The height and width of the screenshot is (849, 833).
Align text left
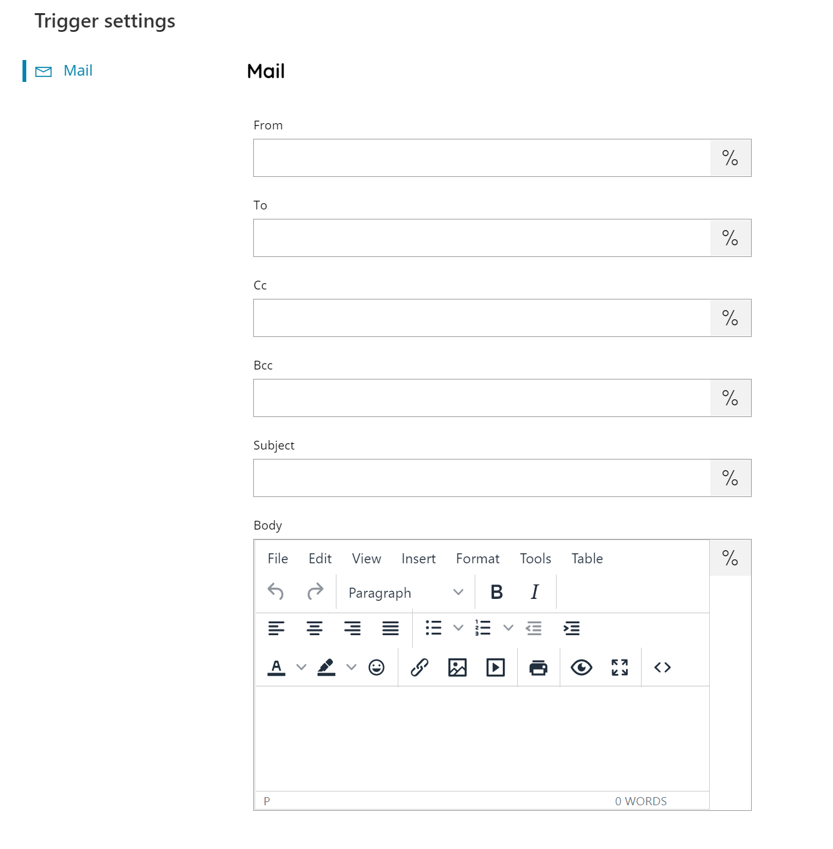[276, 628]
